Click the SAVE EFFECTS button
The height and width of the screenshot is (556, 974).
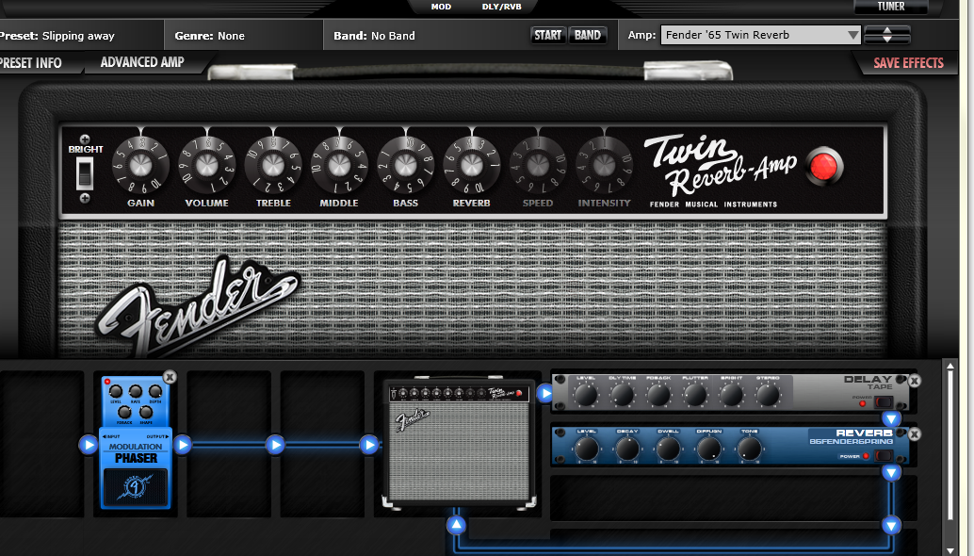pyautogui.click(x=908, y=63)
